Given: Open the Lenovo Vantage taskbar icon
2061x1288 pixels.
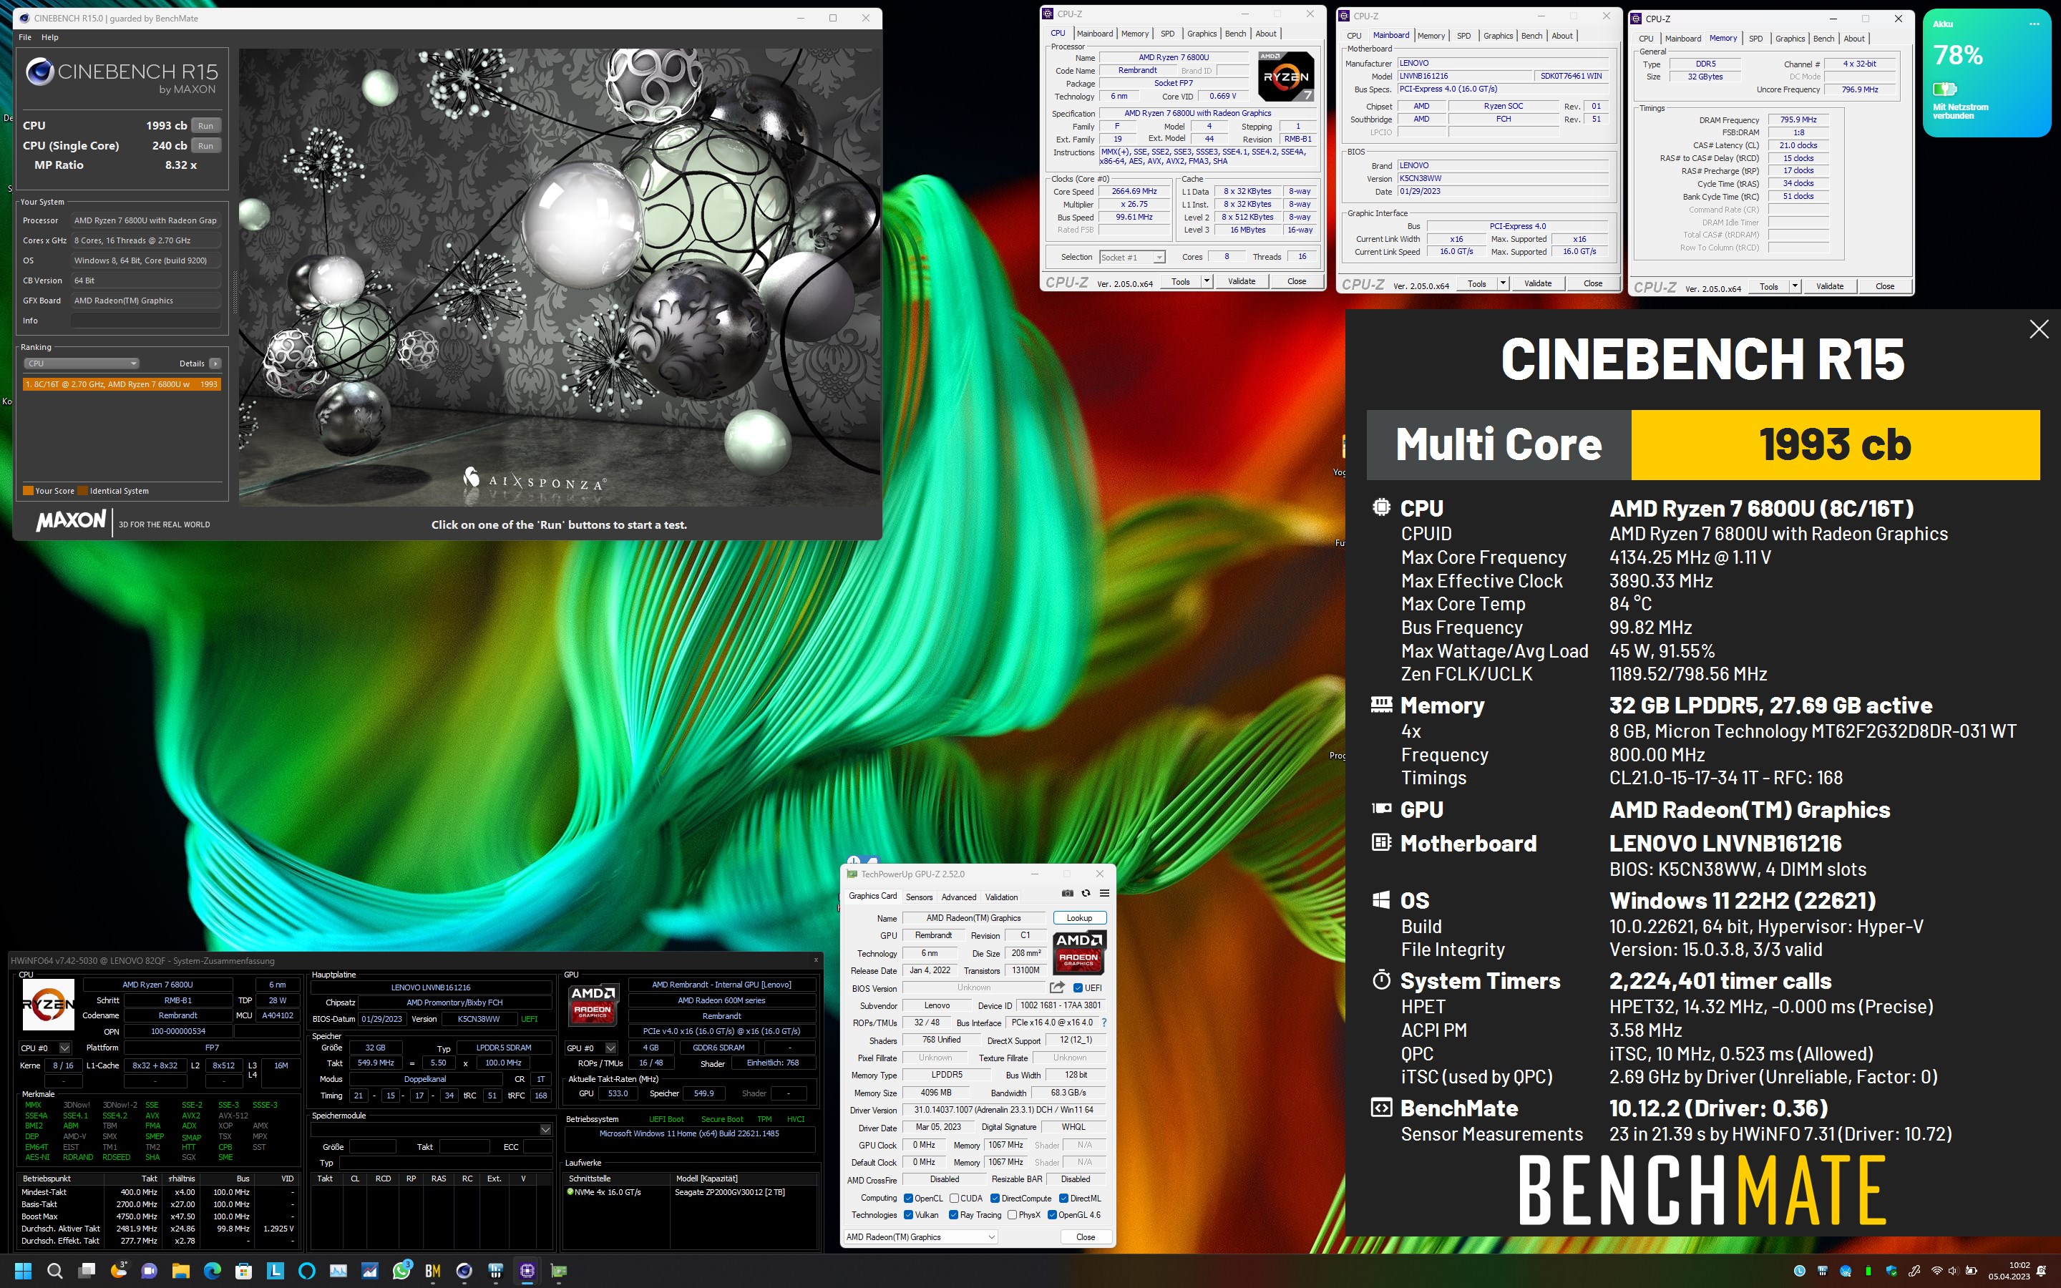Looking at the screenshot, I should [x=275, y=1271].
